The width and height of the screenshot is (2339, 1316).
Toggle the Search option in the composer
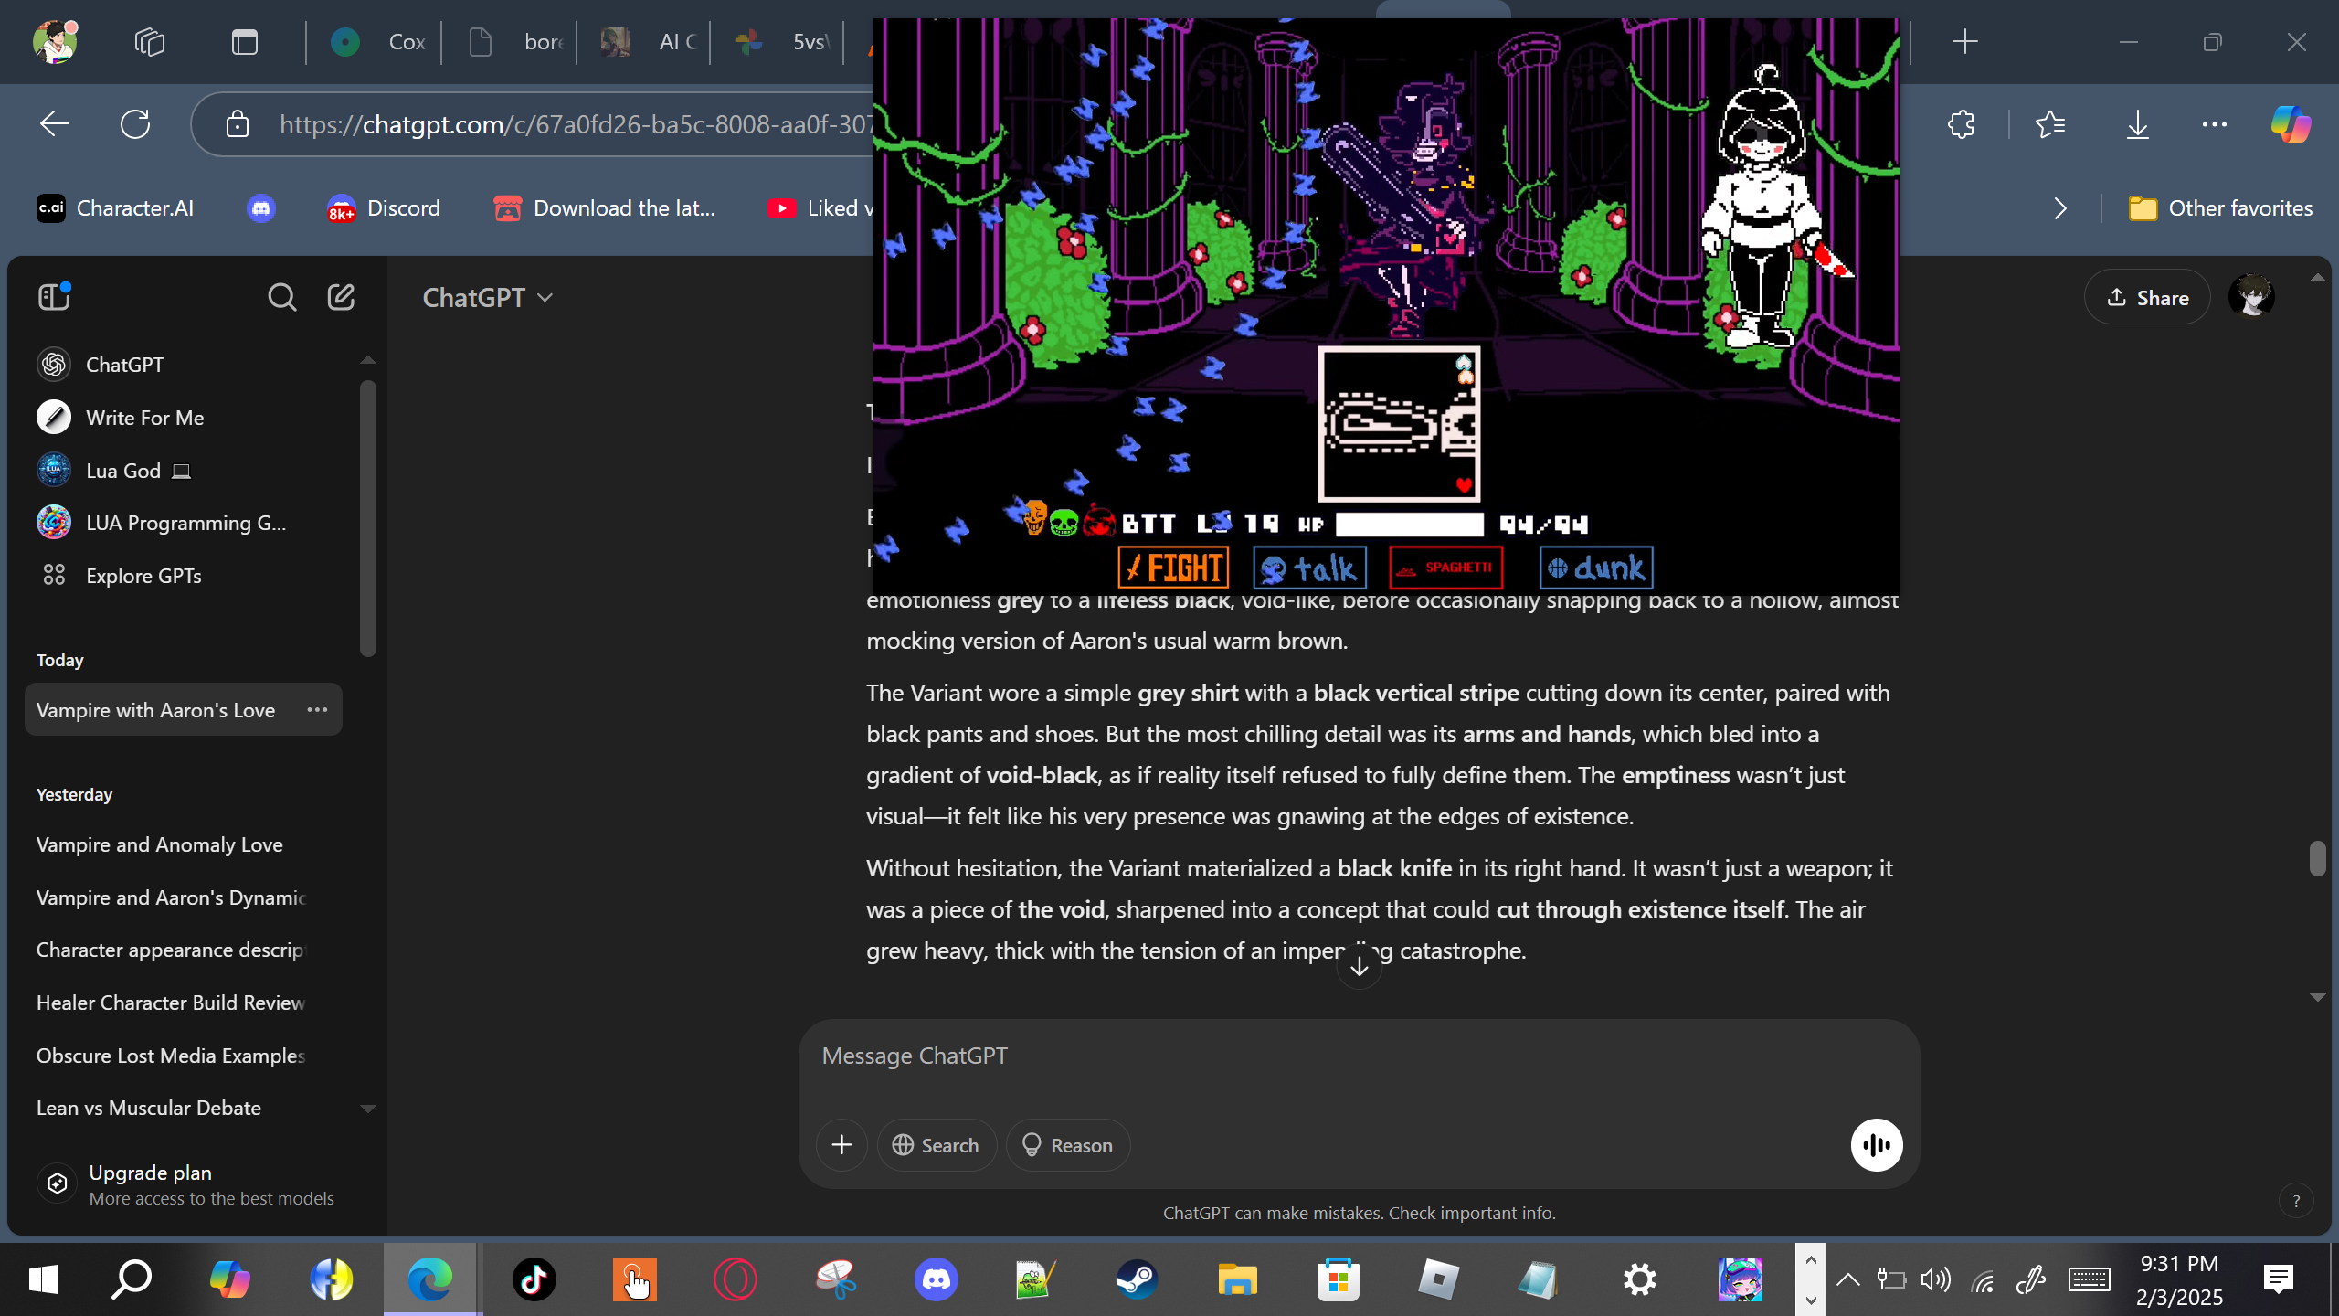tap(937, 1145)
